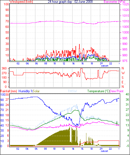Click the -5 temperature scale value
The height and width of the screenshot is (155, 130).
(x=127, y=146)
